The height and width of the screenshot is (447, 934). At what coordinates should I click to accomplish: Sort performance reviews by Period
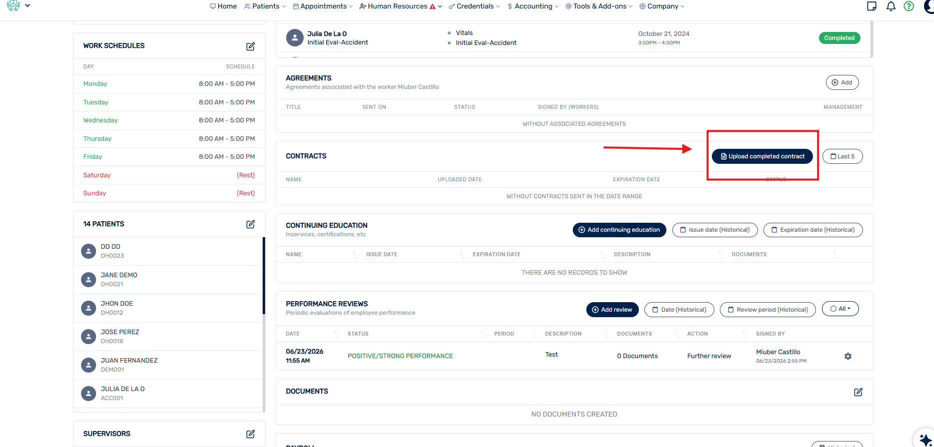pos(534,334)
